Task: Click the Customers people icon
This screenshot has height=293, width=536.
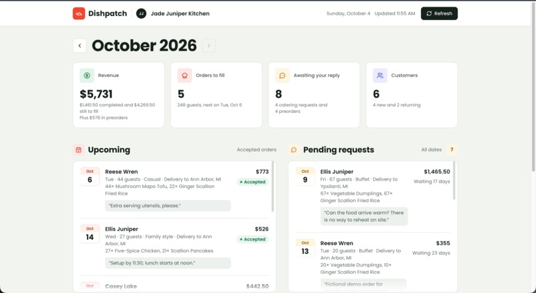Action: 380,76
